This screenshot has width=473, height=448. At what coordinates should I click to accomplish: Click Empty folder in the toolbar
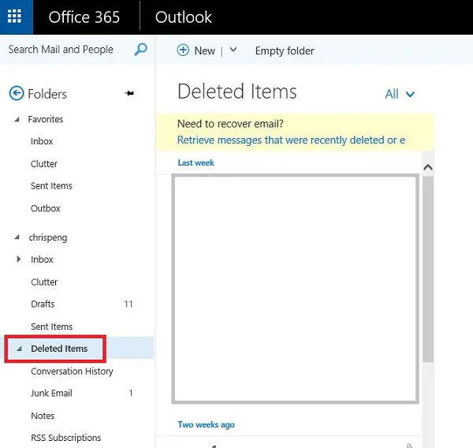285,50
